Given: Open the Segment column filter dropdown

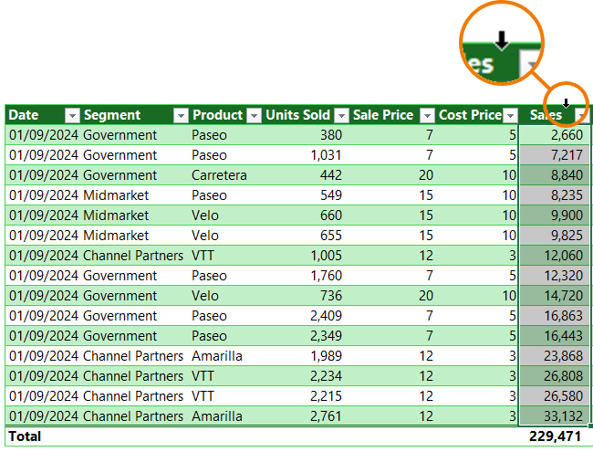Looking at the screenshot, I should pyautogui.click(x=181, y=115).
